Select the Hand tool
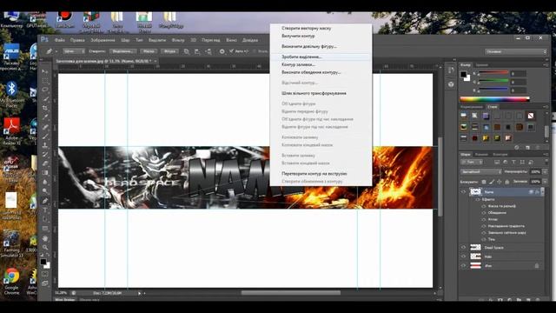 point(45,238)
